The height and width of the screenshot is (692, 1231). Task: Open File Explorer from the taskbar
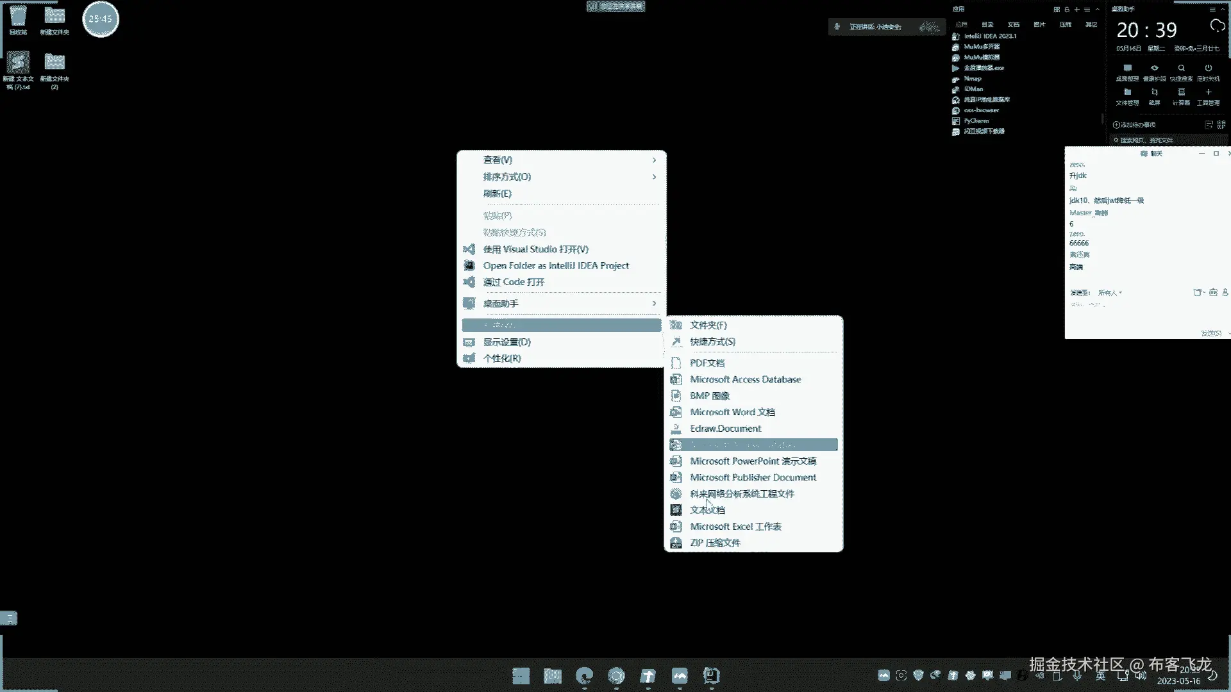(552, 676)
